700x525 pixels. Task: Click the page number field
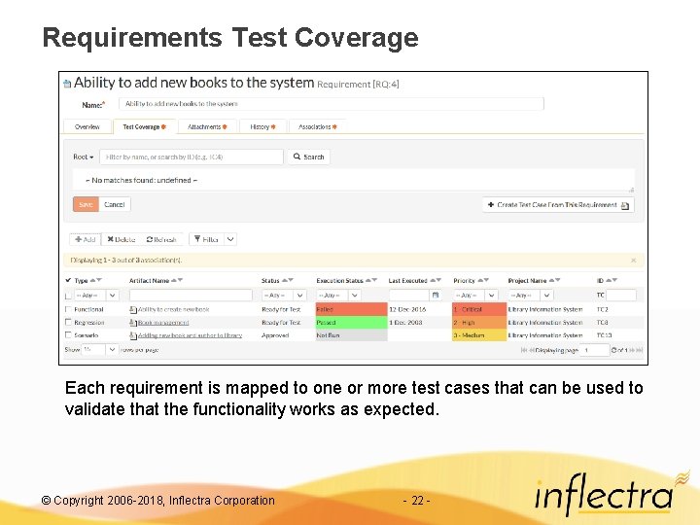coord(595,350)
